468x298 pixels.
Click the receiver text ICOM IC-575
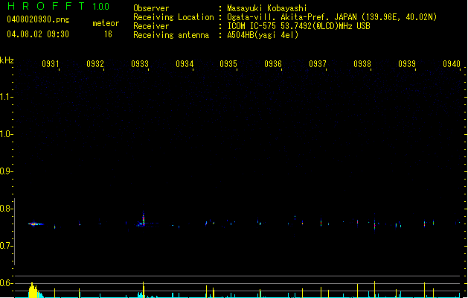(251, 26)
